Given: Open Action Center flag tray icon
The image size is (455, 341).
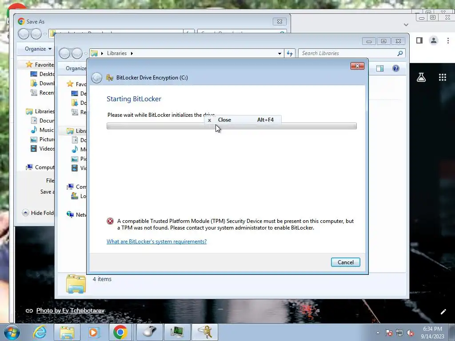Looking at the screenshot, I should pos(389,333).
